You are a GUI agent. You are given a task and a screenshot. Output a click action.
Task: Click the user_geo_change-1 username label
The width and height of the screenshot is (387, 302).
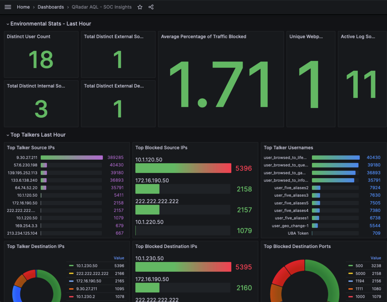tap(290, 226)
